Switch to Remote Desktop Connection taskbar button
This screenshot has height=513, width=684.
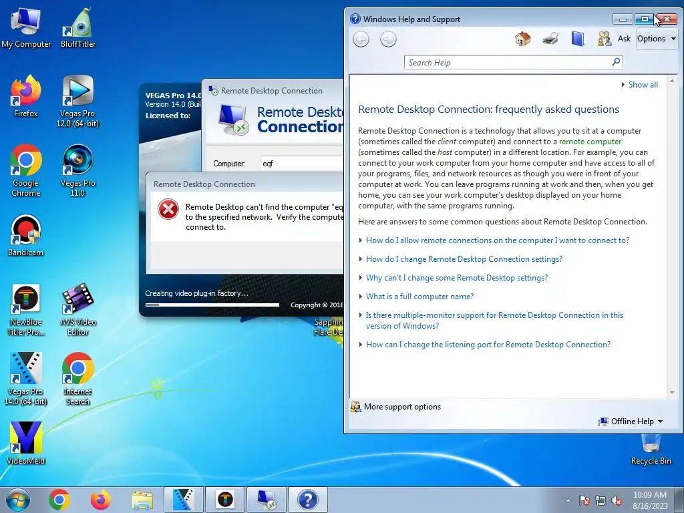point(267,500)
